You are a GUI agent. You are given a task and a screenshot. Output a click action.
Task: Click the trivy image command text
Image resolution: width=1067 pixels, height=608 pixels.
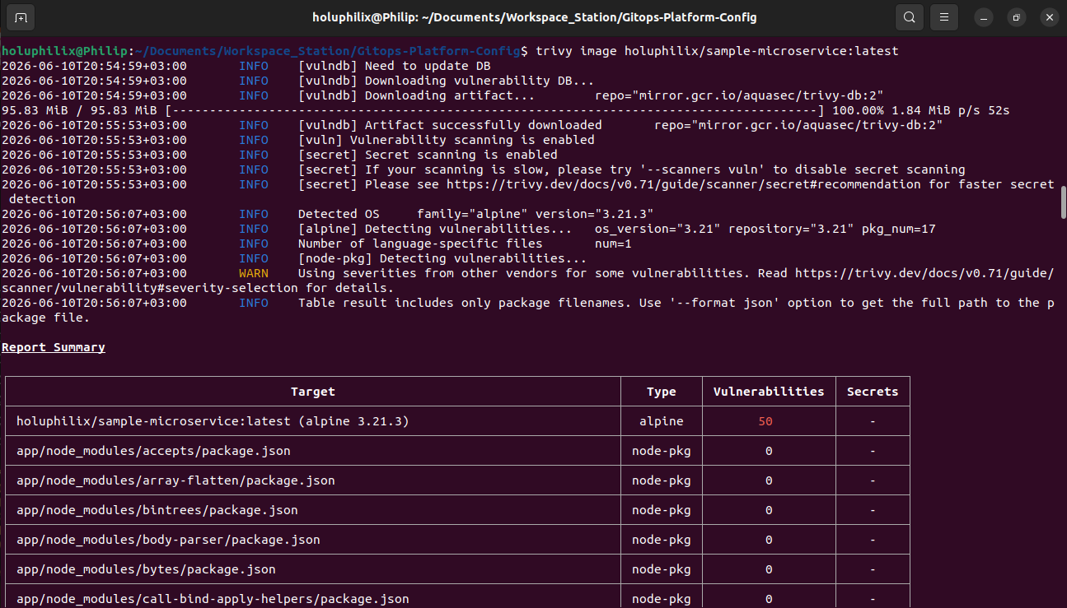(x=717, y=51)
